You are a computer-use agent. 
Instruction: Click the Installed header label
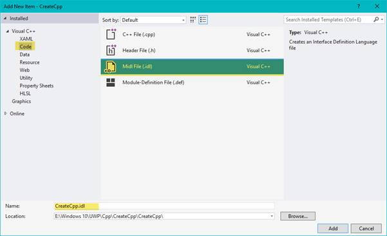tap(19, 19)
